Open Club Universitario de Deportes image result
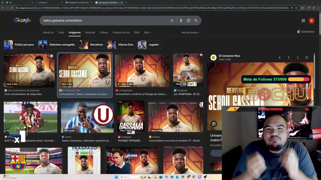The image size is (321, 180). click(x=29, y=70)
